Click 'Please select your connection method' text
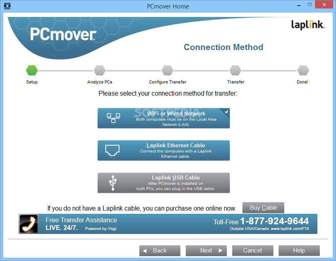The image size is (336, 261). pyautogui.click(x=168, y=94)
